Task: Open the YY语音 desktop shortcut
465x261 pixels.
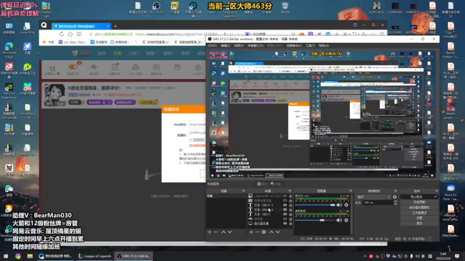Action: (175, 8)
